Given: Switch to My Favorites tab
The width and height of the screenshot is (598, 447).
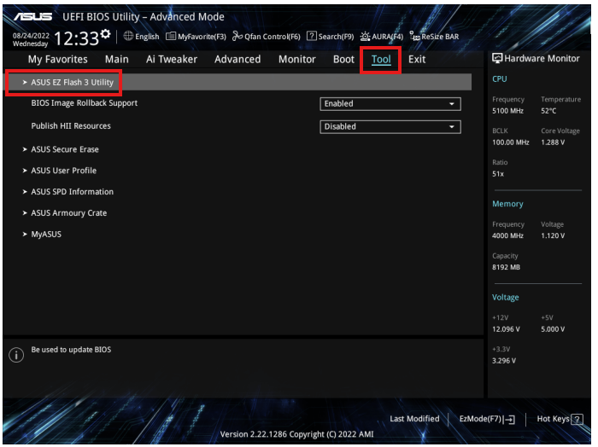Looking at the screenshot, I should 57,60.
